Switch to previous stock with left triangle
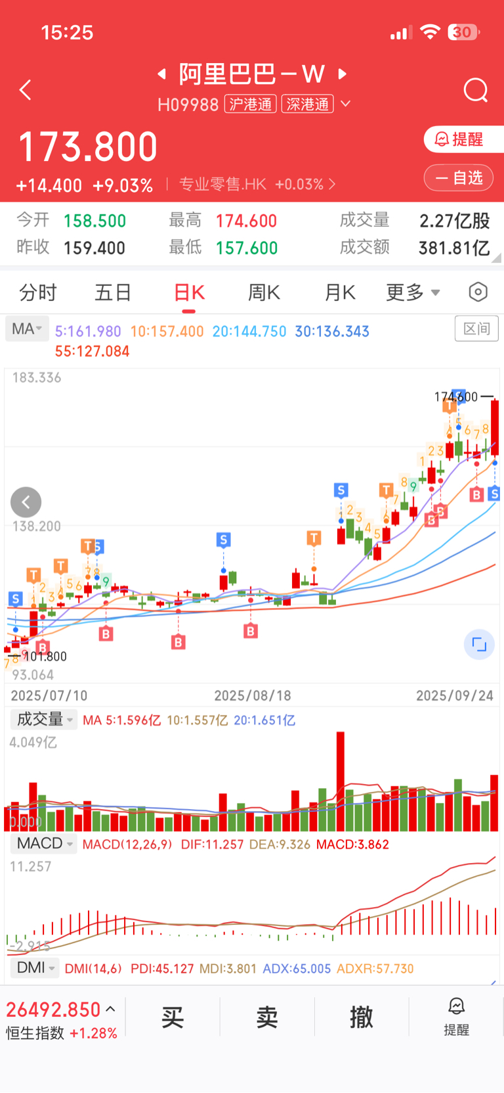 point(161,74)
